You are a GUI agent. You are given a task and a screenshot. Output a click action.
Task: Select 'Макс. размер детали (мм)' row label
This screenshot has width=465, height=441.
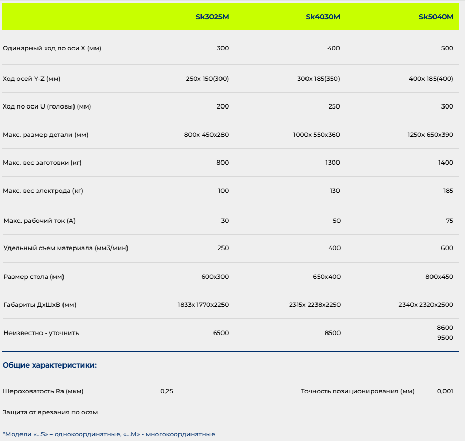pyautogui.click(x=45, y=135)
